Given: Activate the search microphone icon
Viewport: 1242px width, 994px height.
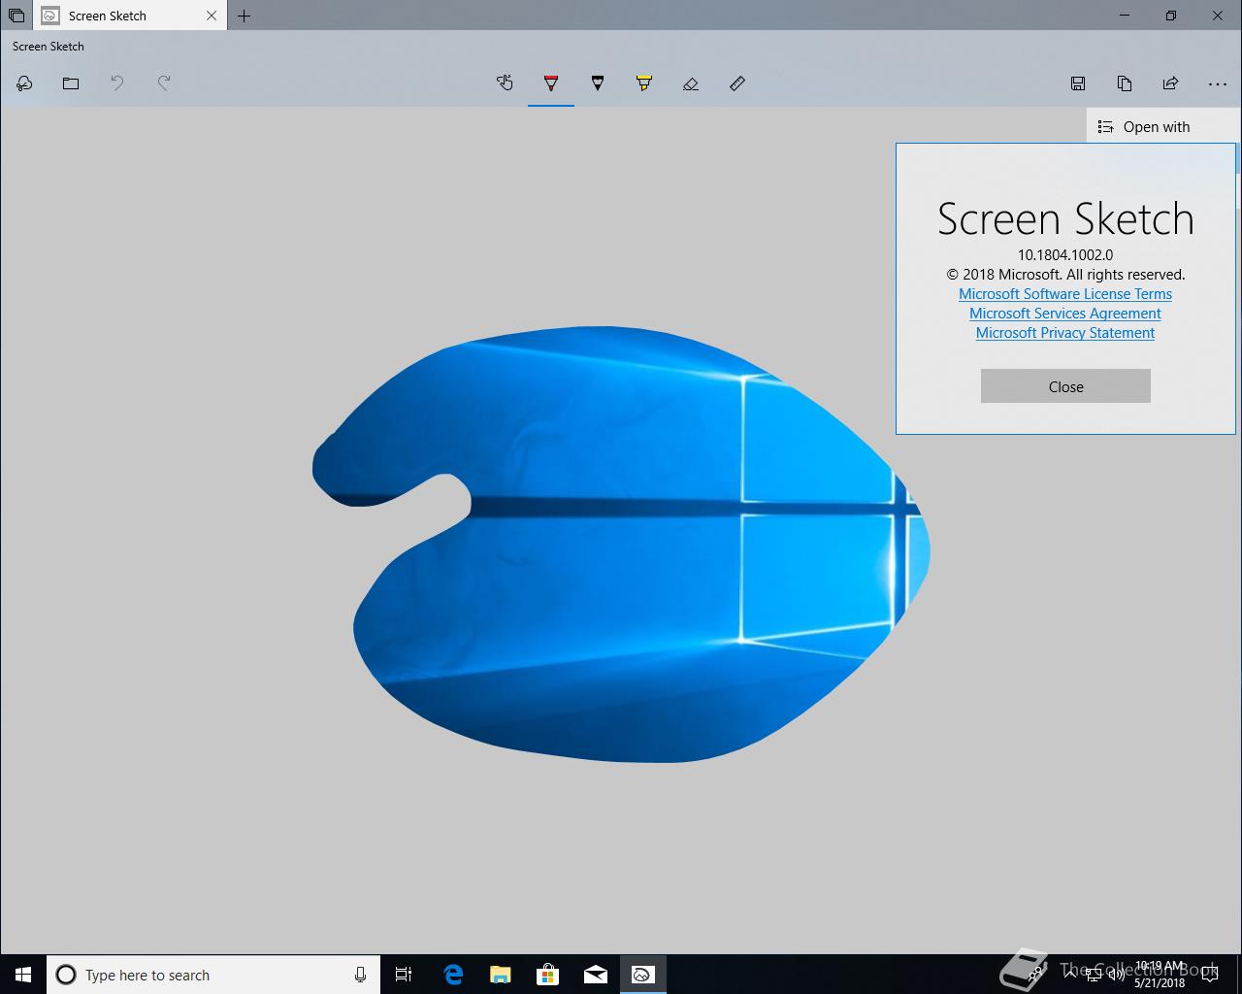Looking at the screenshot, I should (x=360, y=975).
